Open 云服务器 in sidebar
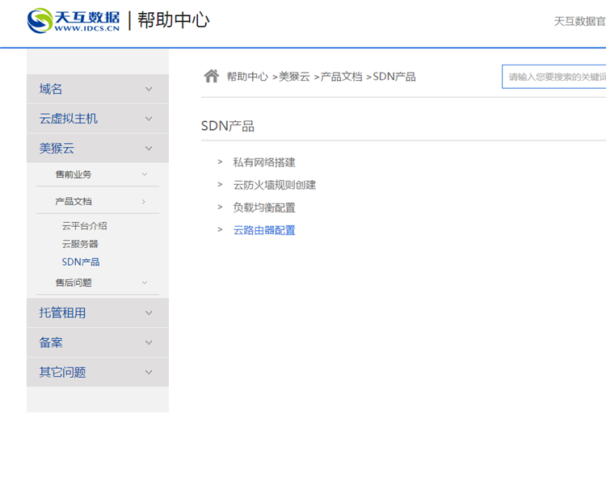The image size is (606, 482). click(80, 244)
